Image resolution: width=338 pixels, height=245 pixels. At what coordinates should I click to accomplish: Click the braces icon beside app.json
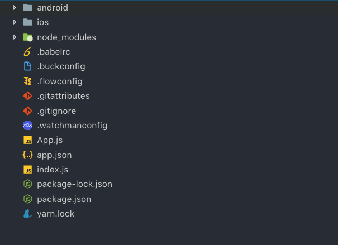(x=27, y=155)
